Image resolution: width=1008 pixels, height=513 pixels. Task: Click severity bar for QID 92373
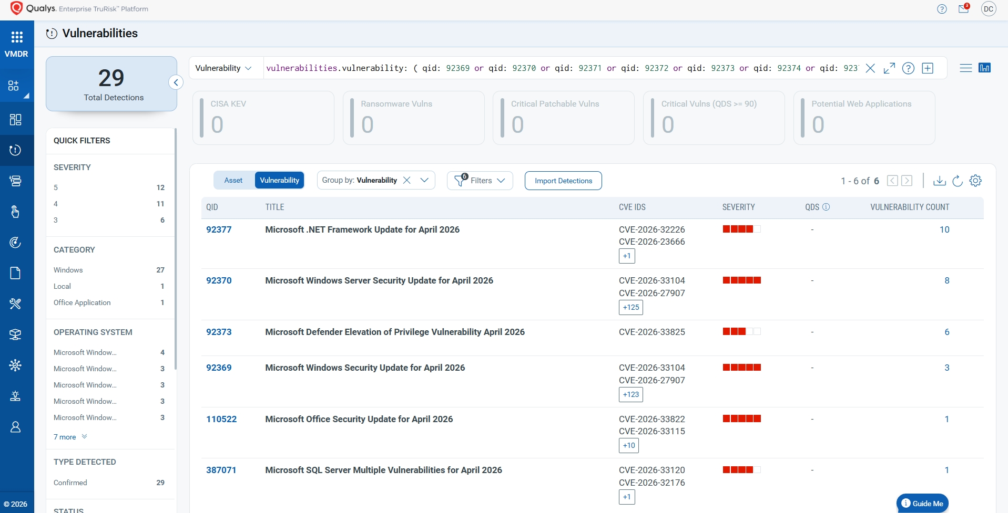coord(741,332)
